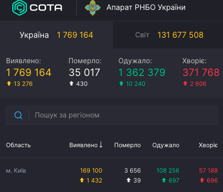This screenshot has width=223, height=192.
Task: Click the sort arrow next to Виявлено column
Action: point(101,145)
